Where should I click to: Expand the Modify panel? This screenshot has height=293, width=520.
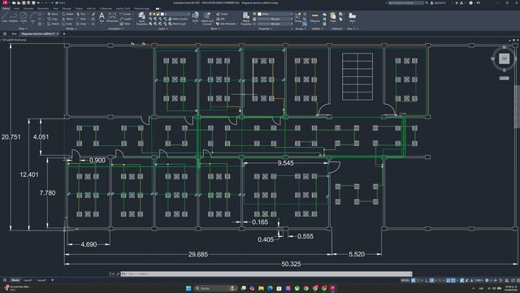click(x=71, y=29)
